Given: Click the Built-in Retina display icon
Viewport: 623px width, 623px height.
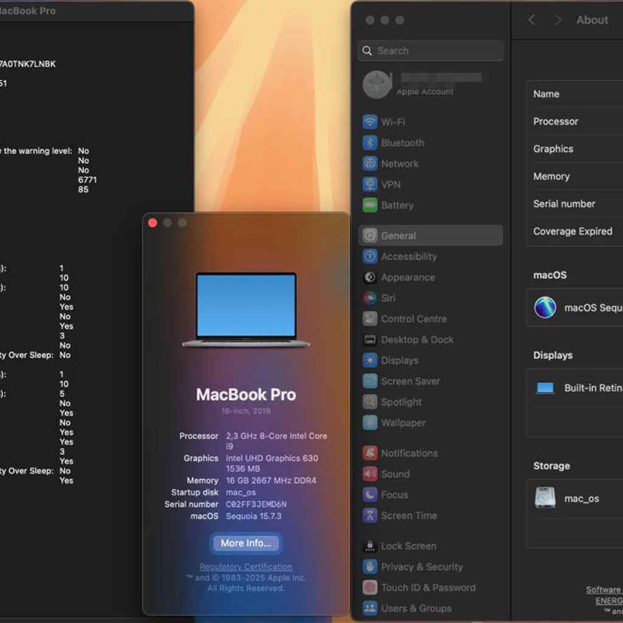Looking at the screenshot, I should (545, 388).
